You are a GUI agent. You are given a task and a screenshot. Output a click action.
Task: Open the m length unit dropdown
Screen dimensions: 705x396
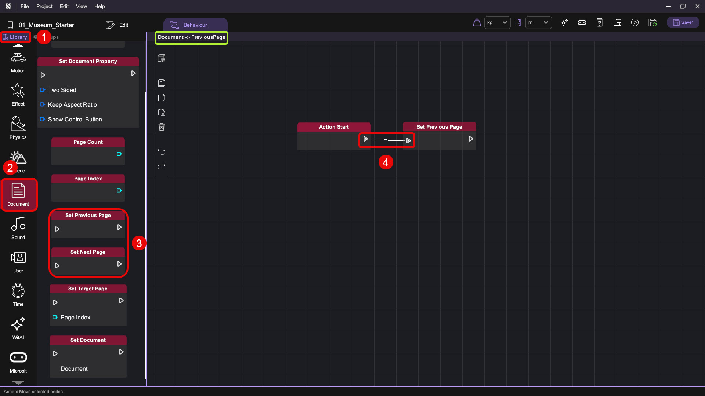538,23
